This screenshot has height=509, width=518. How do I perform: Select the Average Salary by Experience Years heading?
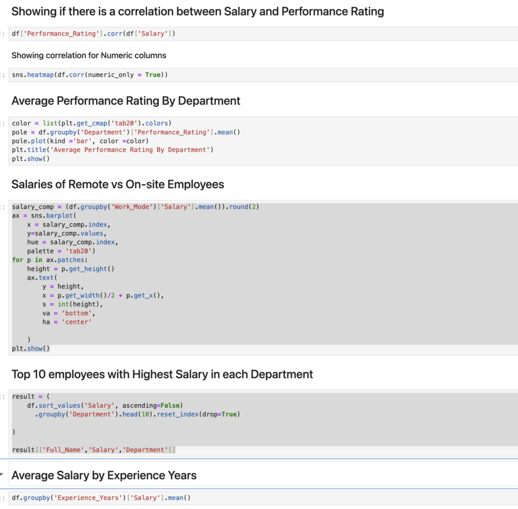coord(104,476)
